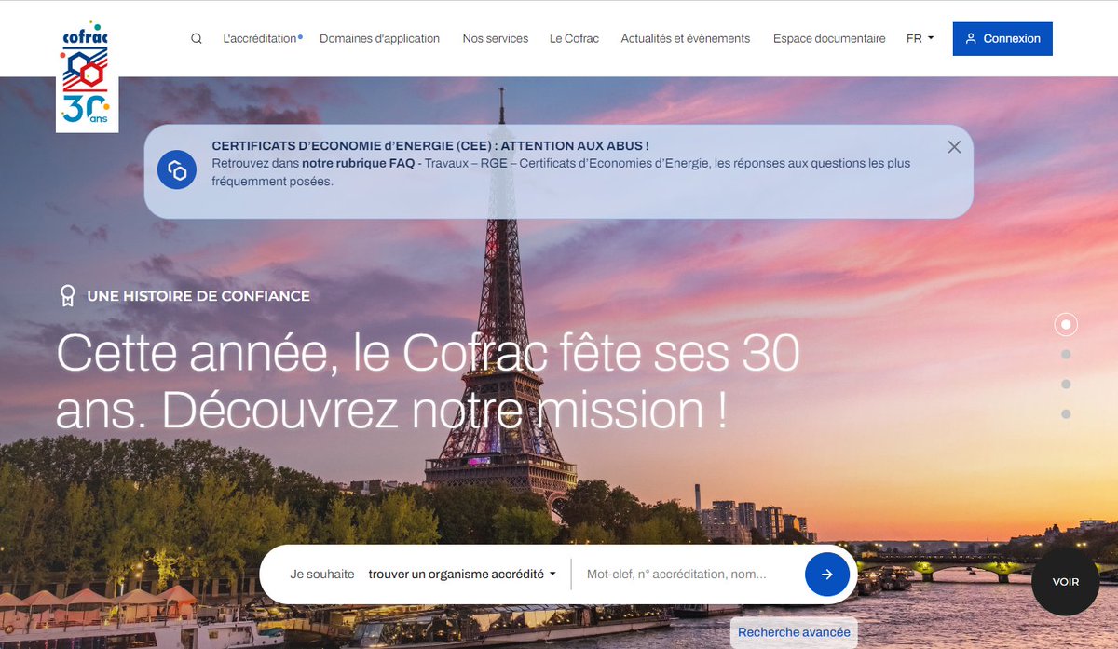Select the fourth carousel slide dot

coord(1066,413)
